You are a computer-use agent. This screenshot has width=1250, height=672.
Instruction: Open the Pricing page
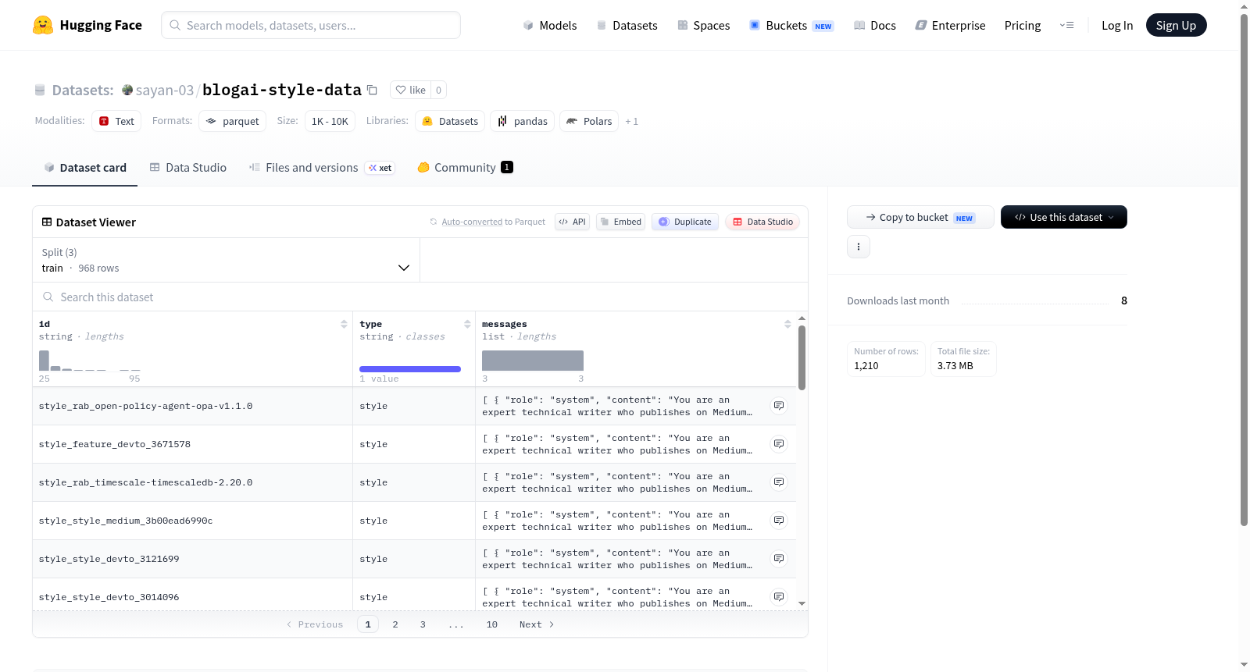pyautogui.click(x=1023, y=26)
